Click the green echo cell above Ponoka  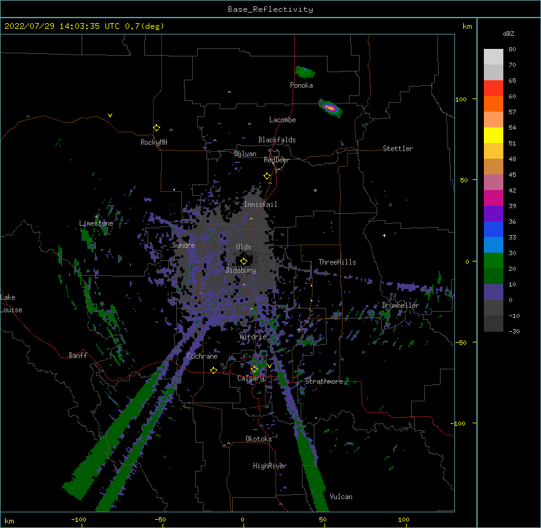coord(304,72)
